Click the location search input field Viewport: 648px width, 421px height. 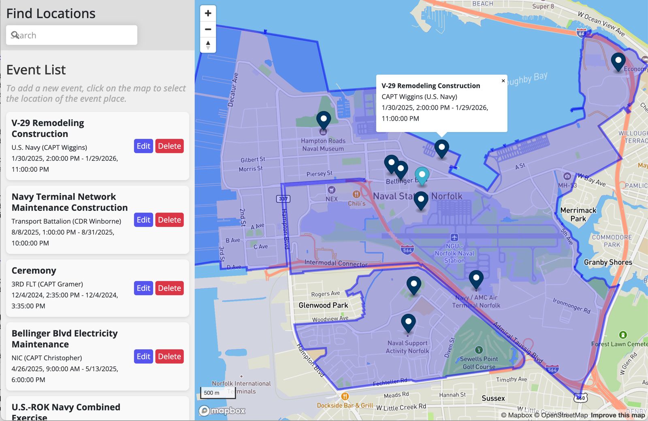click(72, 35)
